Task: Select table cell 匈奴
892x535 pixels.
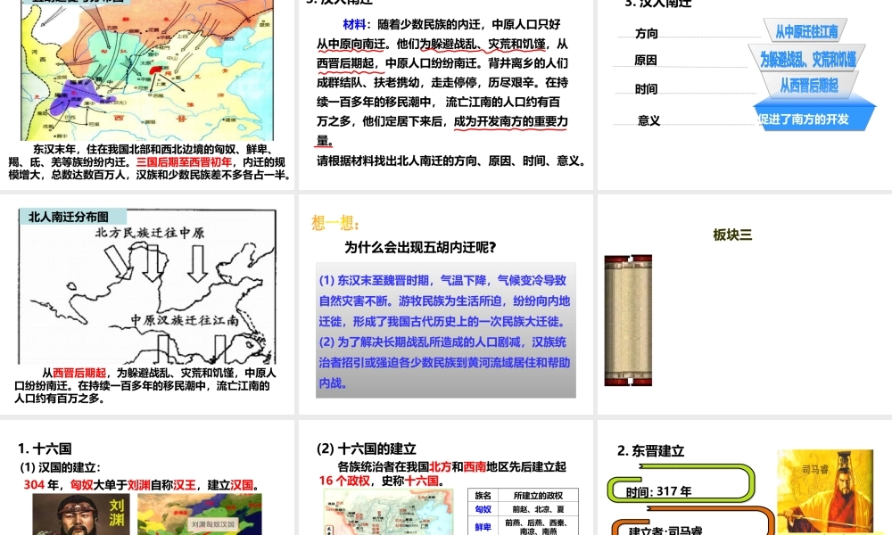Action: pos(483,509)
